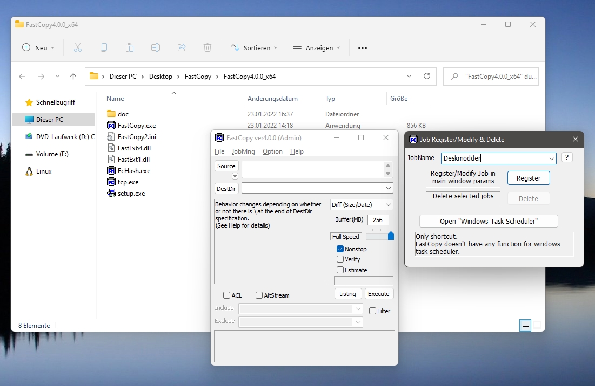The height and width of the screenshot is (386, 595).
Task: Switch to details view icon at bottom right
Action: 526,325
